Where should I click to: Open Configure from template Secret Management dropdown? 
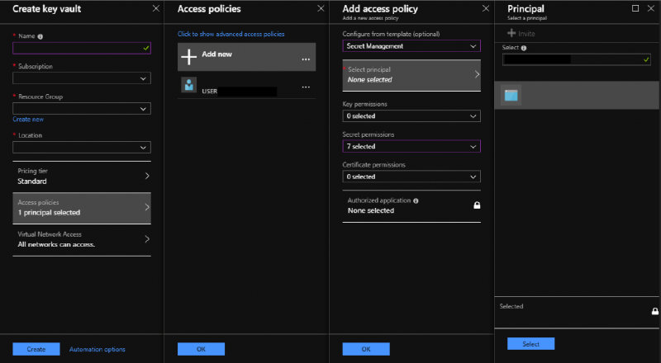411,46
